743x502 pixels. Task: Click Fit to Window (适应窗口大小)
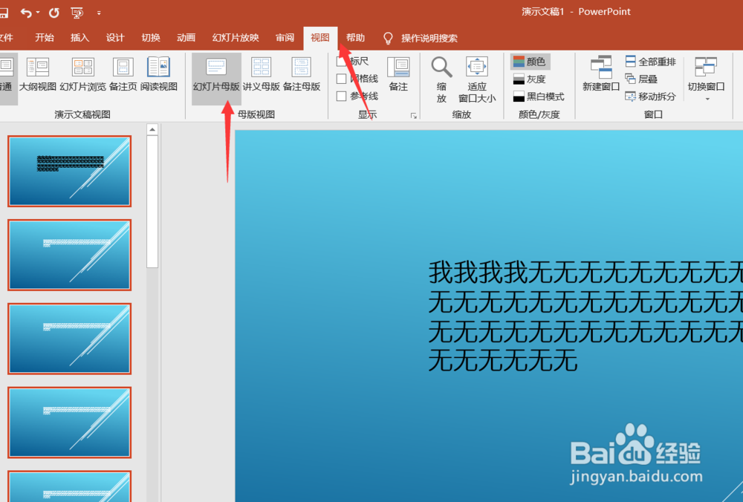click(477, 79)
